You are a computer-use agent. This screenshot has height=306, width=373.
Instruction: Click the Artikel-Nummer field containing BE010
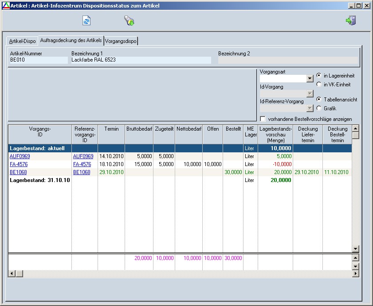(x=39, y=60)
